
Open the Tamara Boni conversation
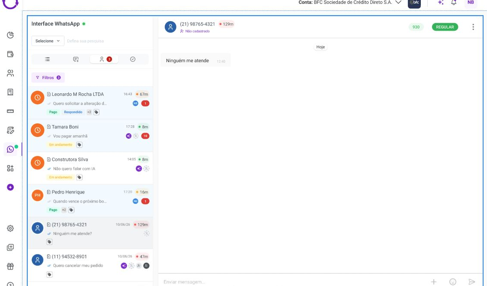pyautogui.click(x=90, y=136)
